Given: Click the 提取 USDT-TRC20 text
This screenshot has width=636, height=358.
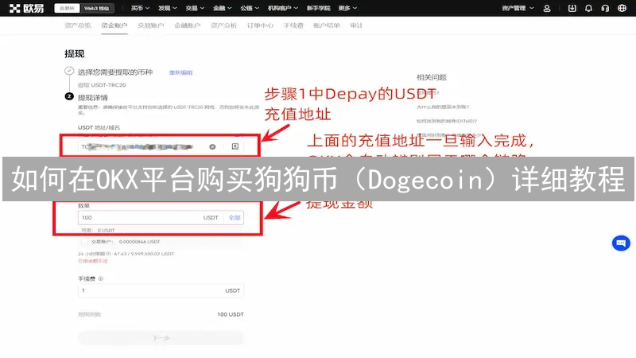Looking at the screenshot, I should pos(102,85).
